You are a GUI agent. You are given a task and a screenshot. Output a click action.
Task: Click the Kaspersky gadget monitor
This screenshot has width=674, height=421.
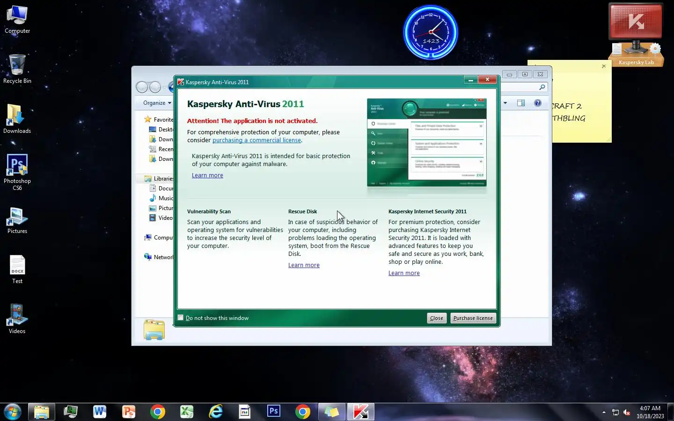tap(636, 22)
